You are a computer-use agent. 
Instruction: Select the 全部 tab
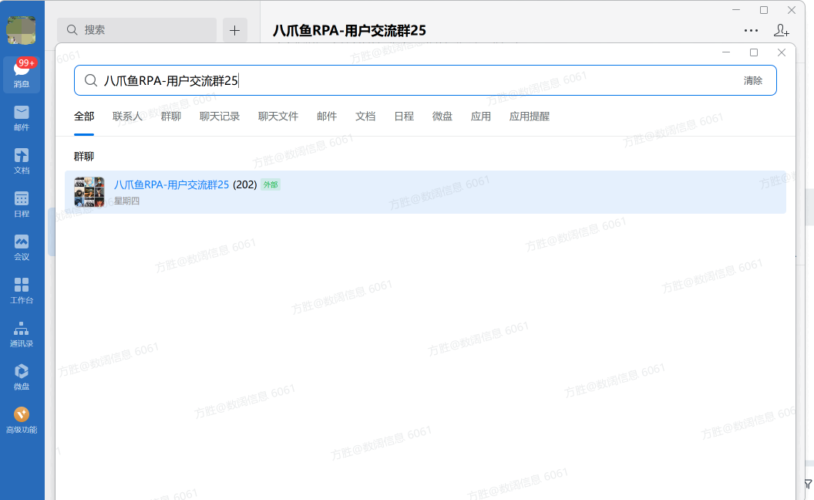(84, 117)
